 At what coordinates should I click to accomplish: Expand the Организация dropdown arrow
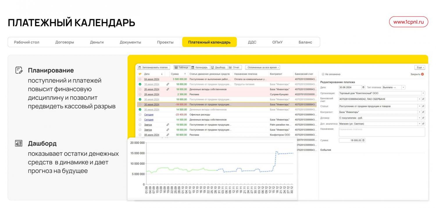point(423,93)
